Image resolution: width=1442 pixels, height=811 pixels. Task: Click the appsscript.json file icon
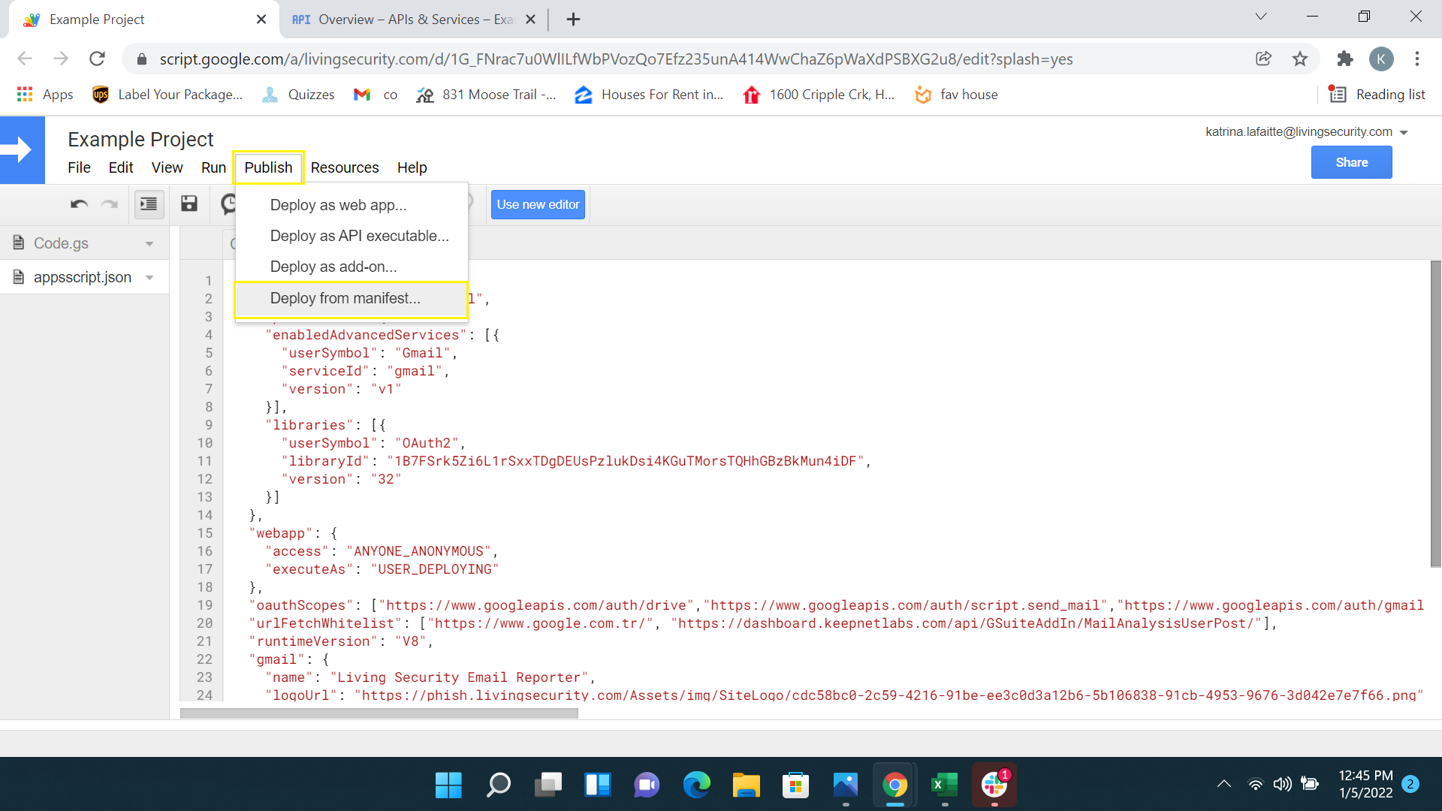tap(19, 277)
